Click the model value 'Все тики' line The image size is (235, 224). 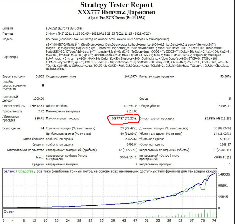107,39
